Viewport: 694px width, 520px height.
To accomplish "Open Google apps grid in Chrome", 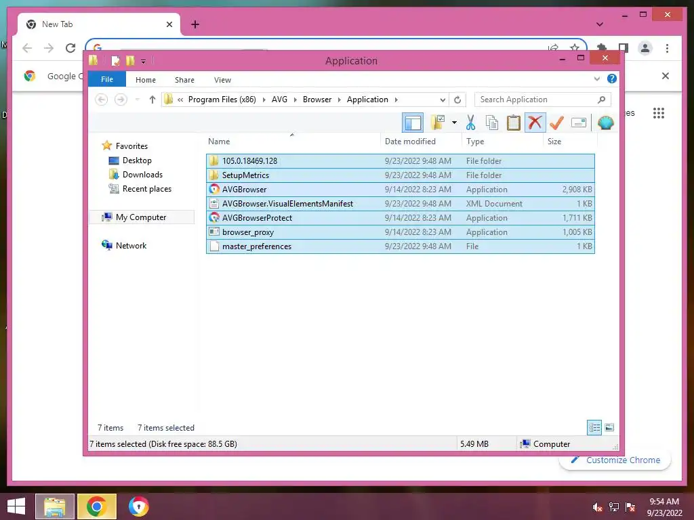I will pyautogui.click(x=659, y=113).
